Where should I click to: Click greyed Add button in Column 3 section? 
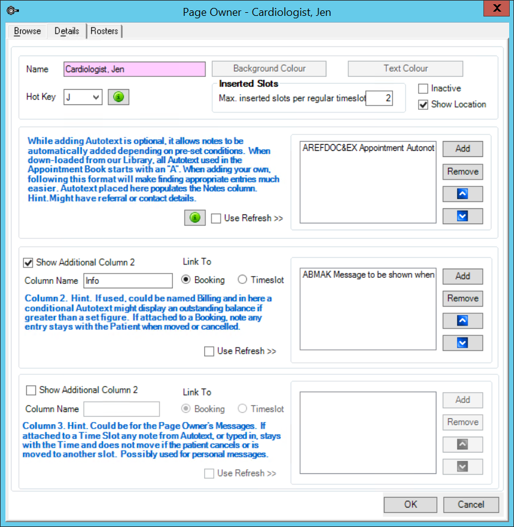click(463, 400)
